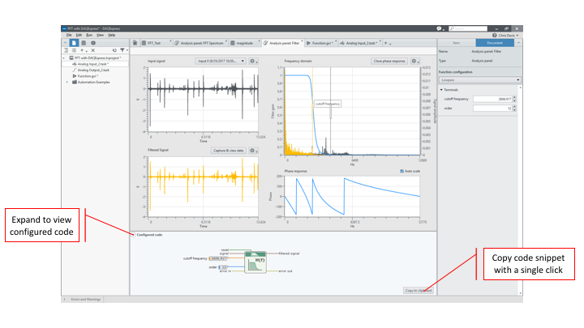
Task: Open the Filtered Signal graph gear settings
Action: tap(254, 151)
